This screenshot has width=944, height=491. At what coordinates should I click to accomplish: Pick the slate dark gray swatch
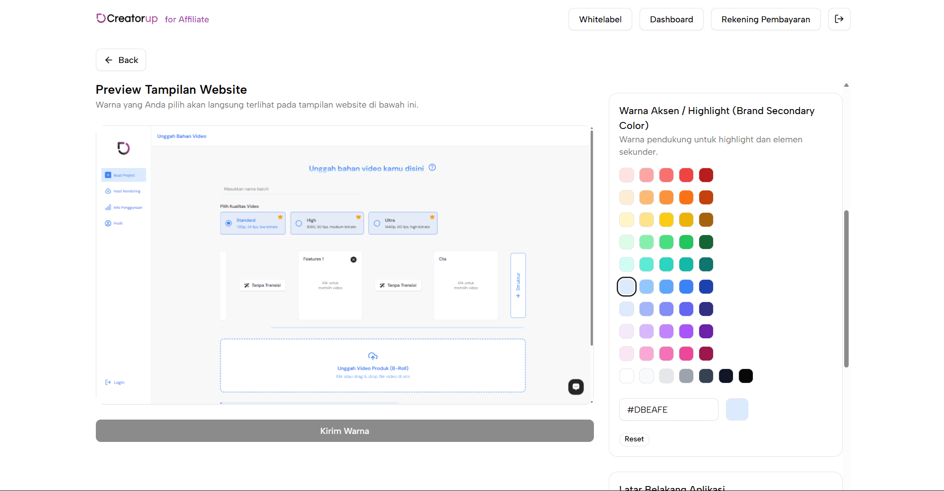(706, 376)
